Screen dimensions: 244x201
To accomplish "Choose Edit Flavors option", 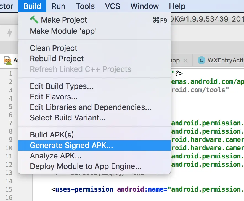I will (x=54, y=97).
